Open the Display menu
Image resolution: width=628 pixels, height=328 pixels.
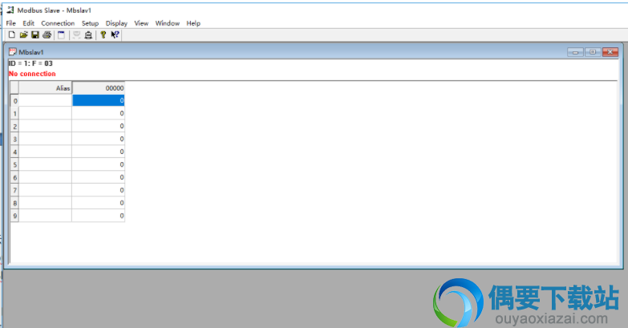coord(116,23)
